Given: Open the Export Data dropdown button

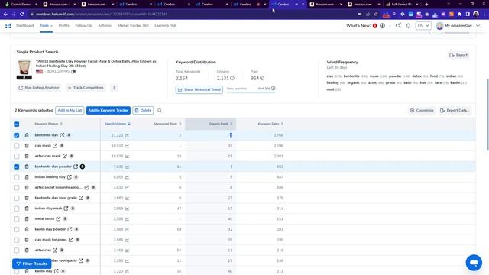Looking at the screenshot, I should pos(454,110).
